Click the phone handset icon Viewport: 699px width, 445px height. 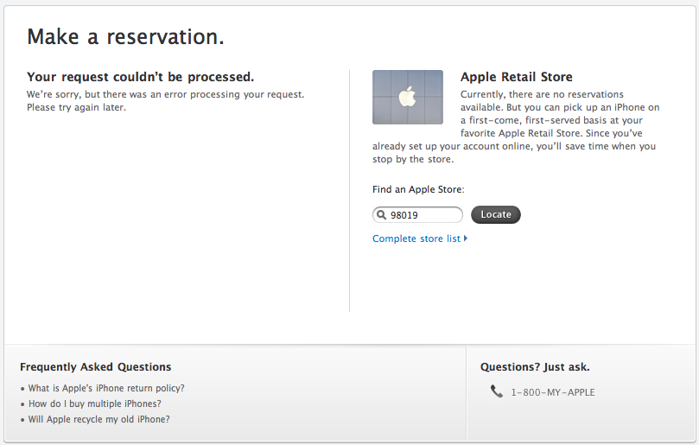[x=497, y=391]
